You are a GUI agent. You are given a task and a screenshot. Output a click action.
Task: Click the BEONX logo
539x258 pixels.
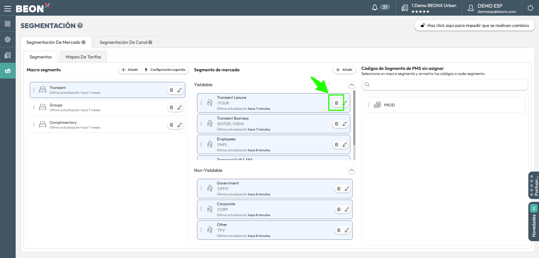pyautogui.click(x=33, y=8)
